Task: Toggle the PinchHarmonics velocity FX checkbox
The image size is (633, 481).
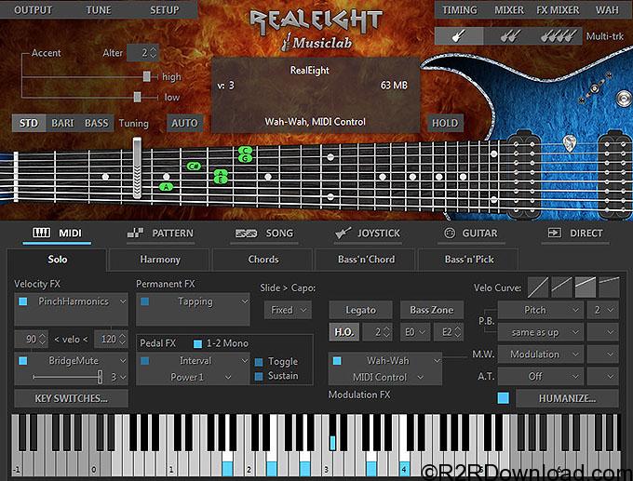Action: point(21,301)
